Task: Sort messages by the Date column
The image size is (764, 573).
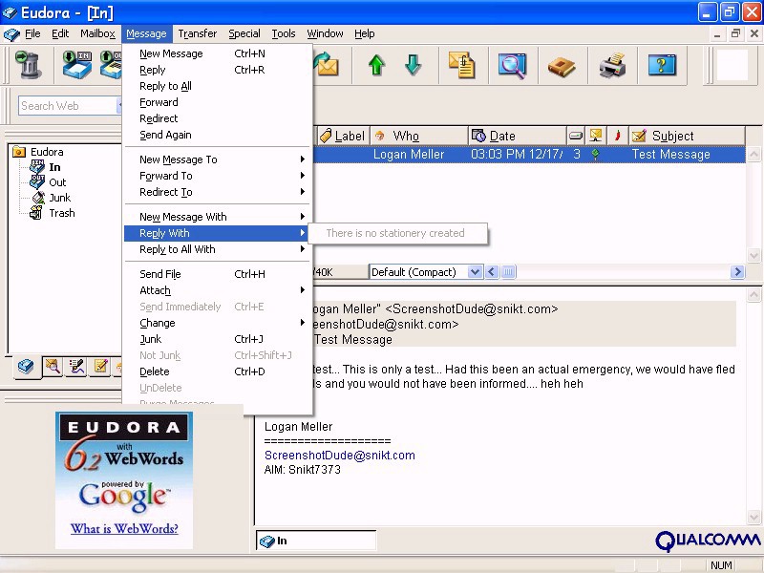Action: [518, 136]
